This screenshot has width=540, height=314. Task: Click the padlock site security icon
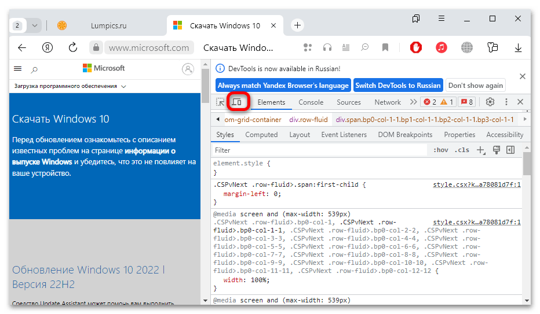click(96, 47)
